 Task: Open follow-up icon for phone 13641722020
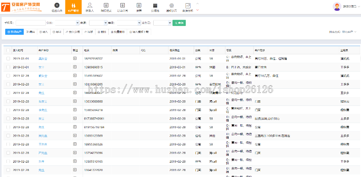click(75, 170)
